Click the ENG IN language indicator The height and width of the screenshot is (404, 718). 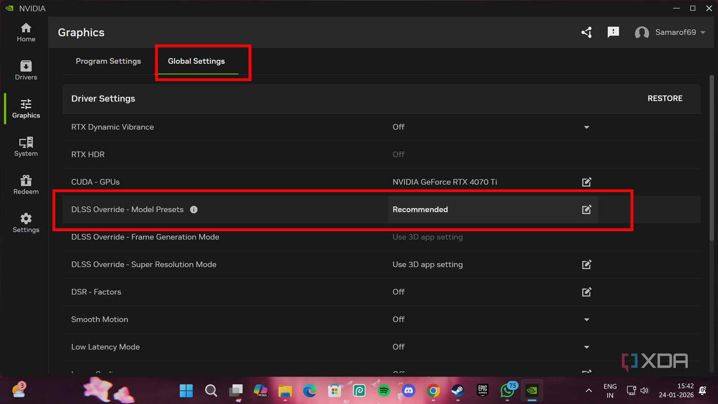pos(610,391)
